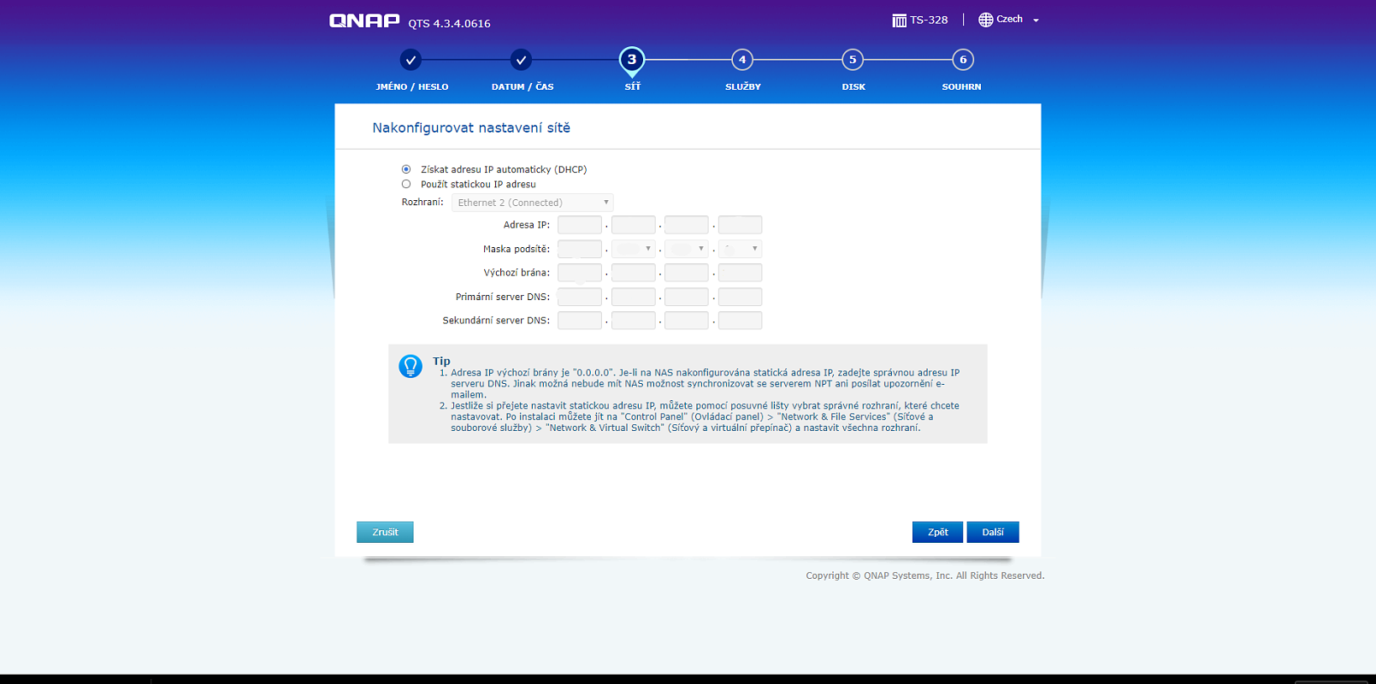
Task: Click first octet field of Sekundární server DNS
Action: pyautogui.click(x=580, y=321)
